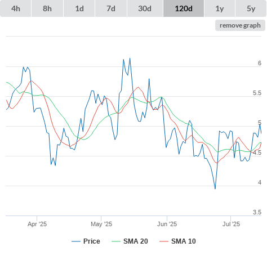This screenshot has width=267, height=256.
Task: Toggle the Price series in legend
Action: [86, 241]
